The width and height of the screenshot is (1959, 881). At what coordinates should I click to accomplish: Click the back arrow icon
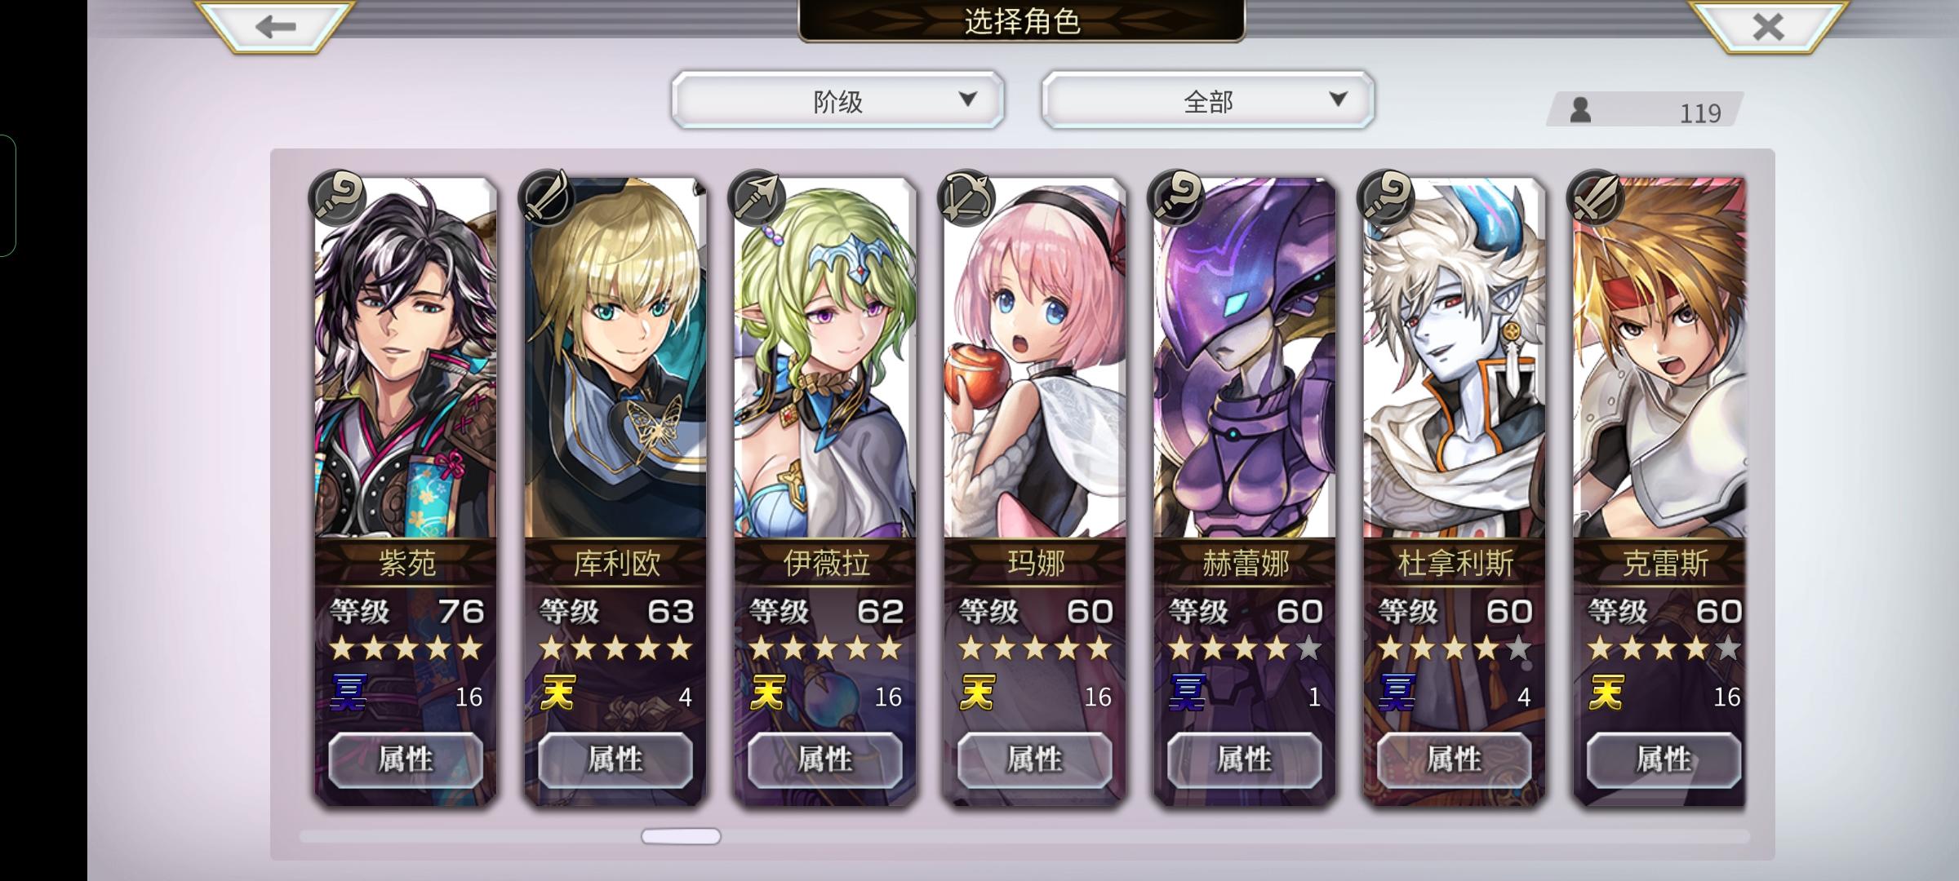point(275,27)
